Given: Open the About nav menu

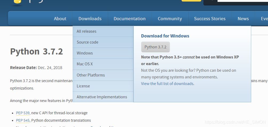Looking at the screenshot, I should pos(60,19).
